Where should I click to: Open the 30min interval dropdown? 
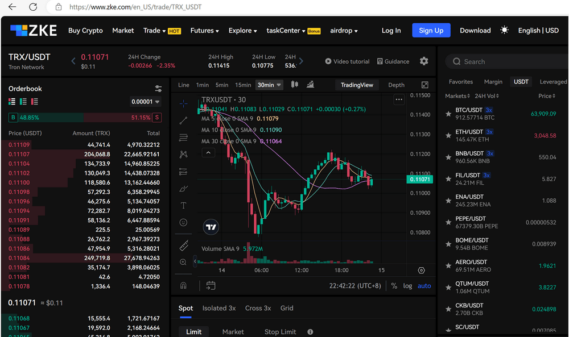(x=269, y=85)
